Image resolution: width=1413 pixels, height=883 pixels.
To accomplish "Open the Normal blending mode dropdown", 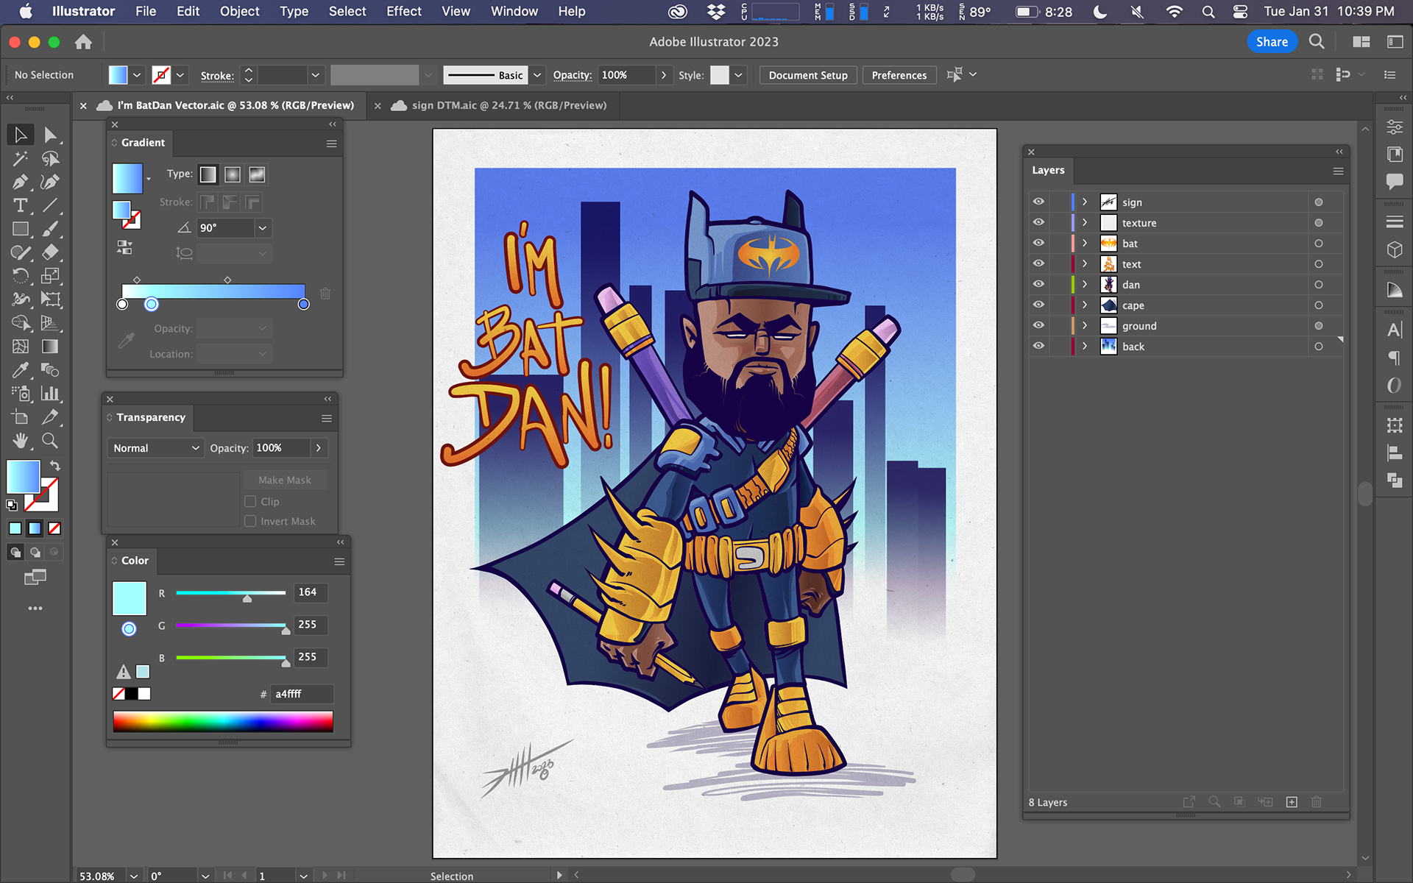I will [155, 448].
